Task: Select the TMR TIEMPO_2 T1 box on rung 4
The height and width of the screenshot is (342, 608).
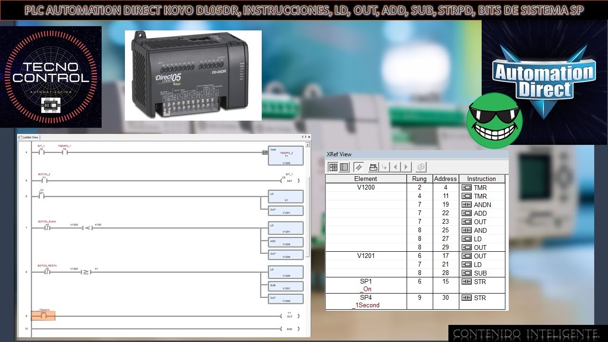Action: click(x=285, y=156)
